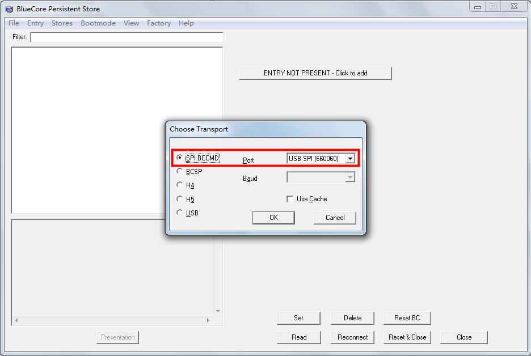
Task: Cancel the Choose Transport dialog
Action: point(335,218)
